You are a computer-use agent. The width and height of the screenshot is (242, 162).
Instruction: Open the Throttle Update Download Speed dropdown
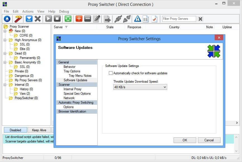(140, 87)
